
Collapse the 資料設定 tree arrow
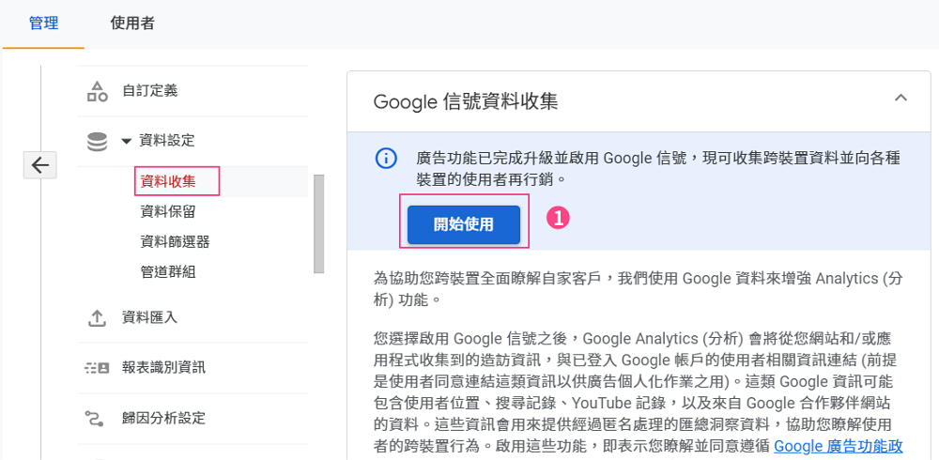tap(127, 141)
